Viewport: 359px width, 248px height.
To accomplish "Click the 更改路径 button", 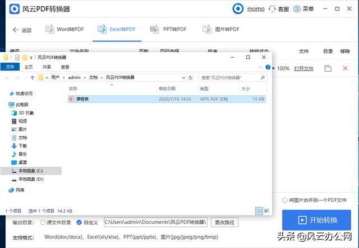I will pos(224,222).
